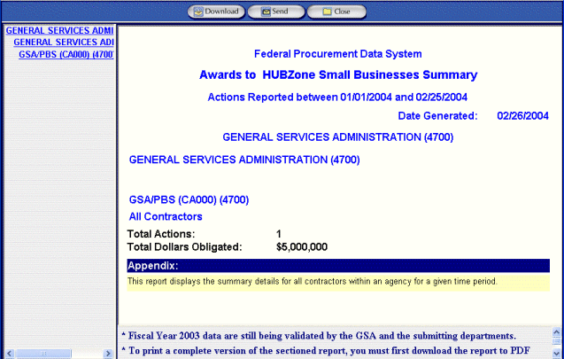Select the indented GENERAL SERVICES ADI link

point(64,42)
